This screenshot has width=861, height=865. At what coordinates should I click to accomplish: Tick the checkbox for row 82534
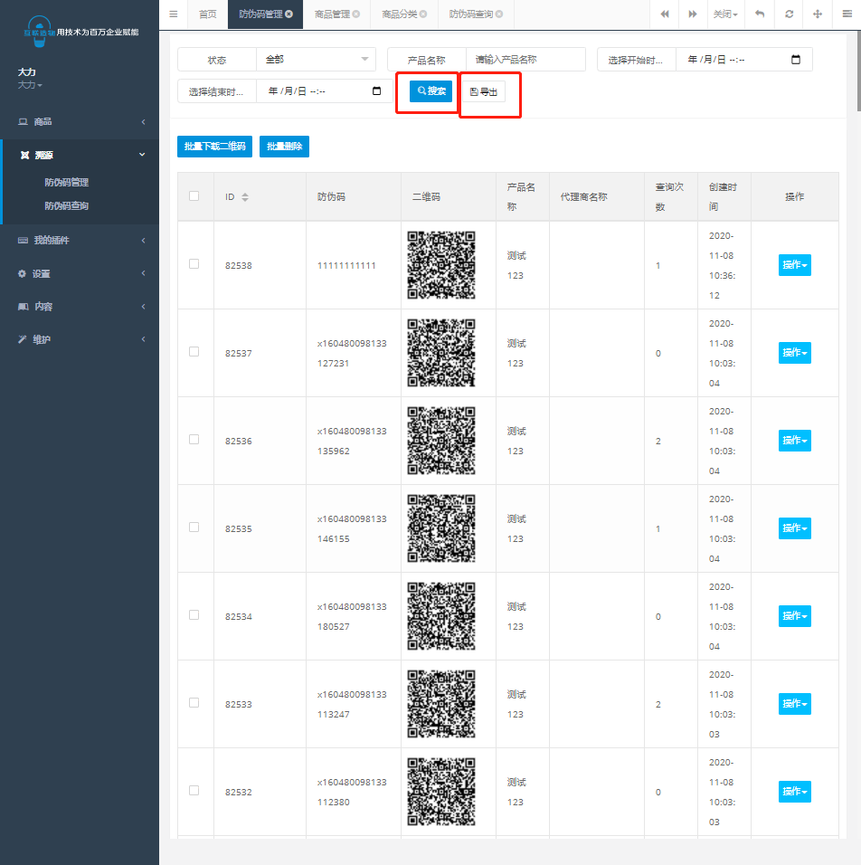pos(194,614)
